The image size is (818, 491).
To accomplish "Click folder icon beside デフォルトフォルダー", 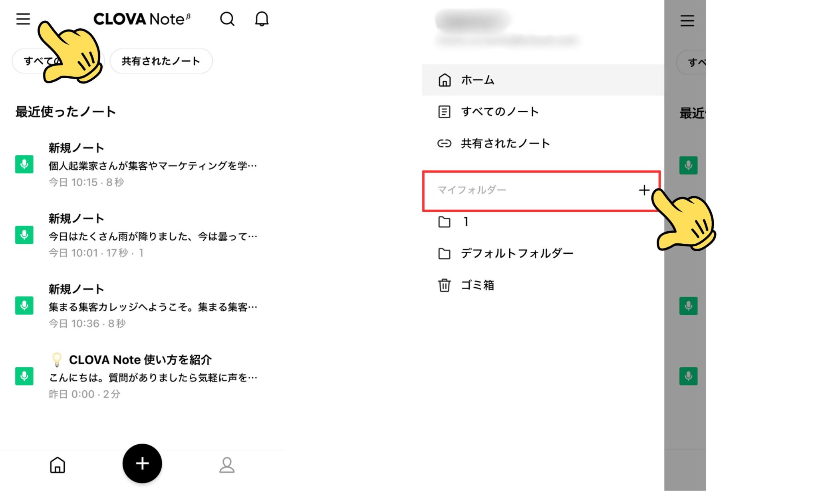I will tap(444, 253).
